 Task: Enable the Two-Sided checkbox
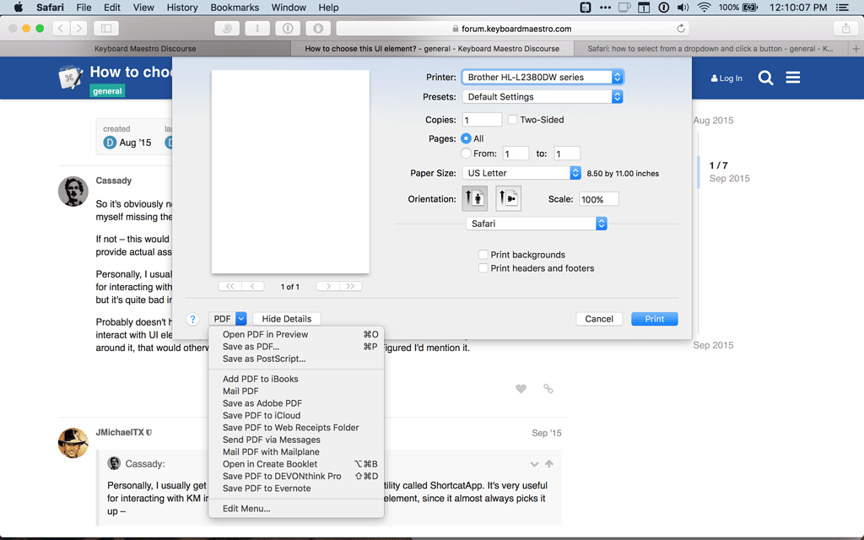click(x=512, y=120)
